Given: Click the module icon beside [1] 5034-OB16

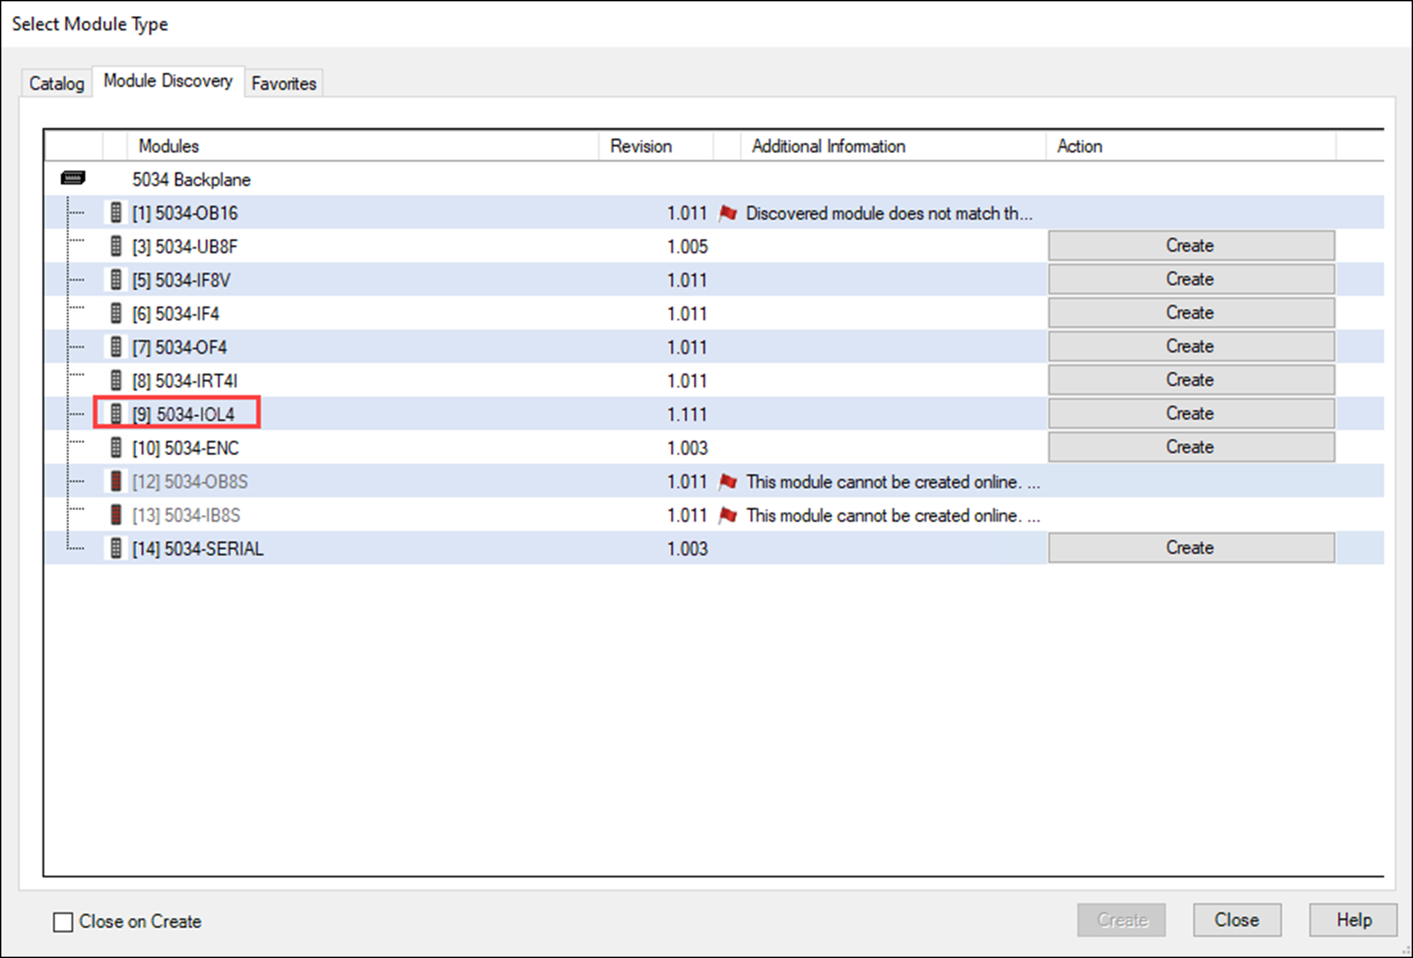Looking at the screenshot, I should click(116, 213).
